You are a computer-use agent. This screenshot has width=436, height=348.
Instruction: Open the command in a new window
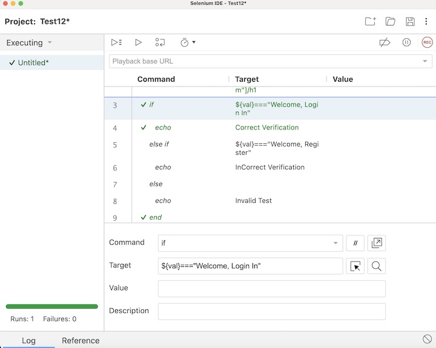point(377,243)
